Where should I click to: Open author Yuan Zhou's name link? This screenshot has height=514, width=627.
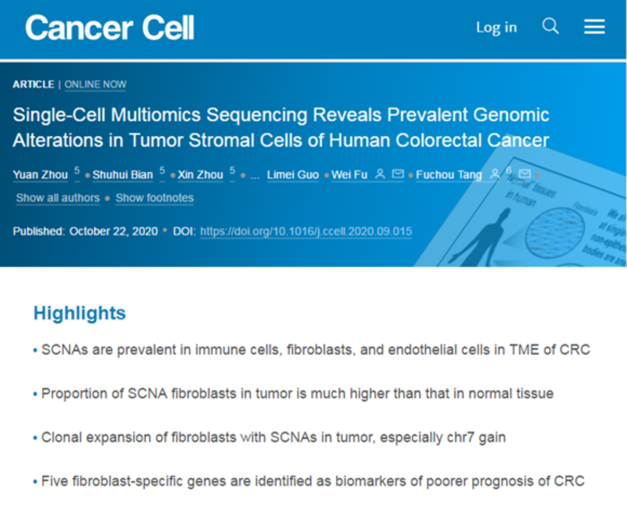click(x=40, y=175)
